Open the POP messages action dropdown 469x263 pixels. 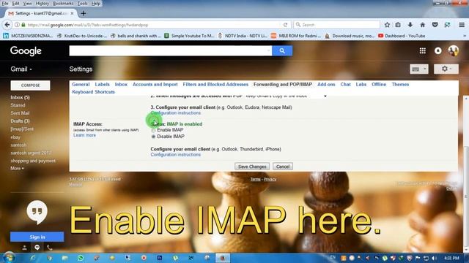[x=325, y=96]
